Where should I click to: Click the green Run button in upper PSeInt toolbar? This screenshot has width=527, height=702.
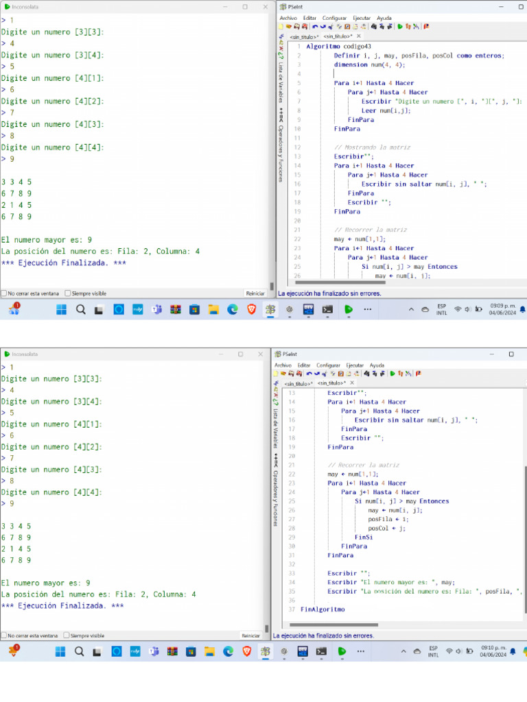(400, 27)
